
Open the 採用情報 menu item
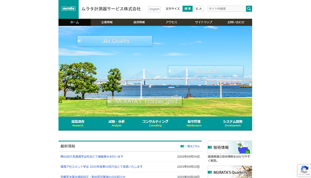click(139, 22)
